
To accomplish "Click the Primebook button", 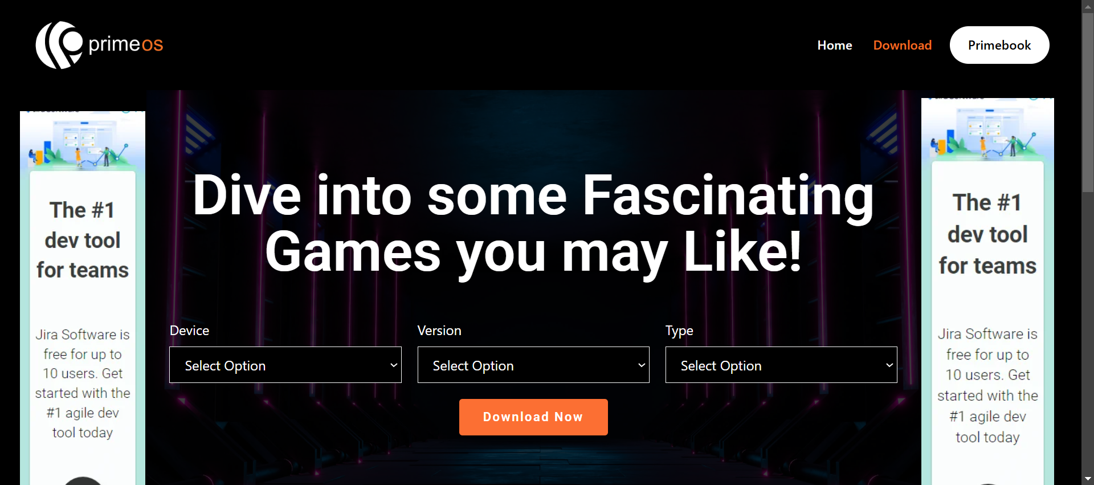I will pyautogui.click(x=999, y=46).
